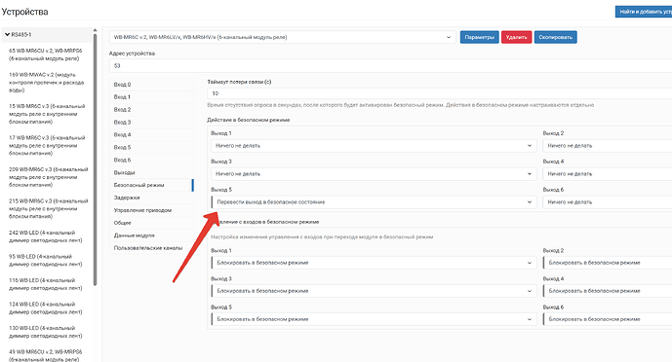Screen dimensions: 672x362
Task: Open device 17 WB-MR6C v.3
Action: coord(46,145)
